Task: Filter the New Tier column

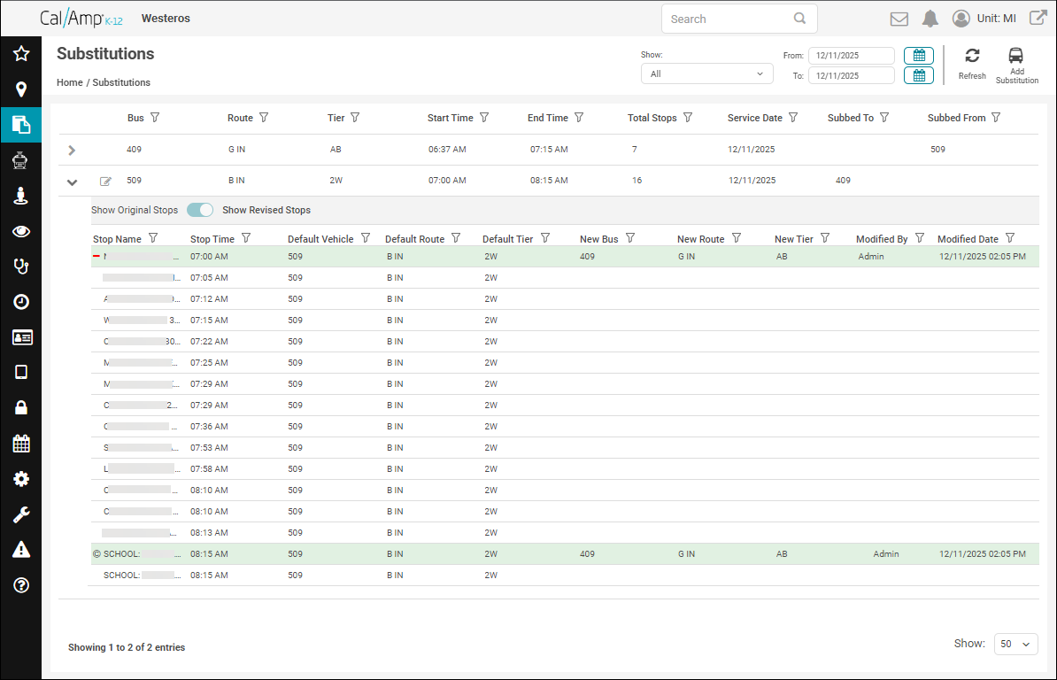Action: click(825, 238)
